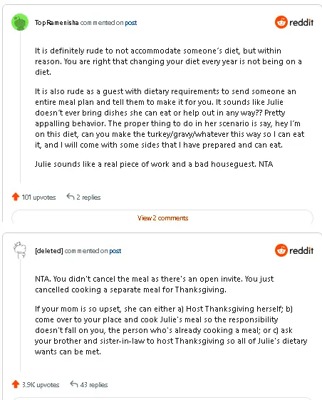
Task: Click reply arrow beside 2 replies
Action: coord(70,196)
